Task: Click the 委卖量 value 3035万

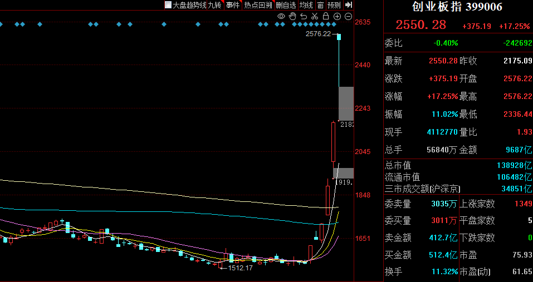Action: point(444,204)
